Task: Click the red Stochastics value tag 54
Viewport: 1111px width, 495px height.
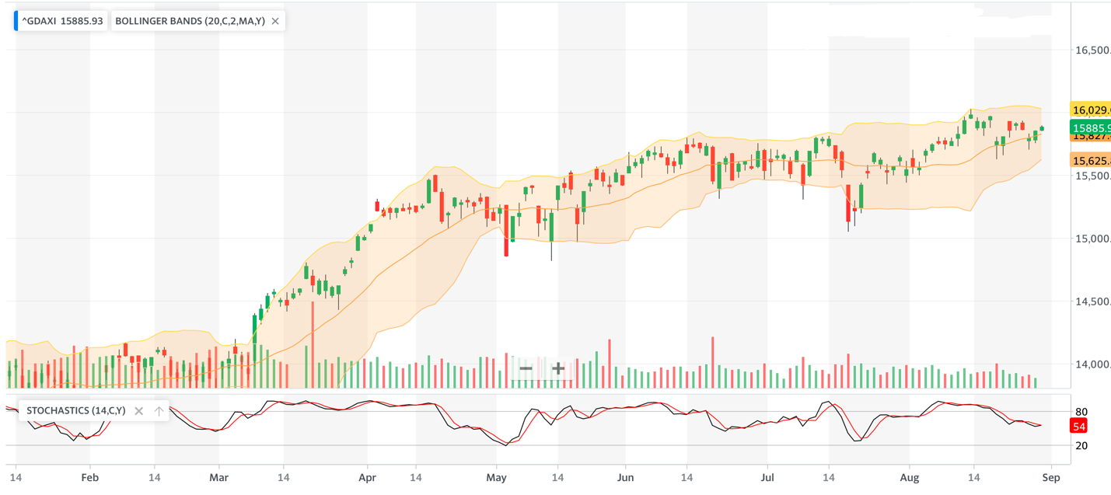Action: [x=1079, y=426]
